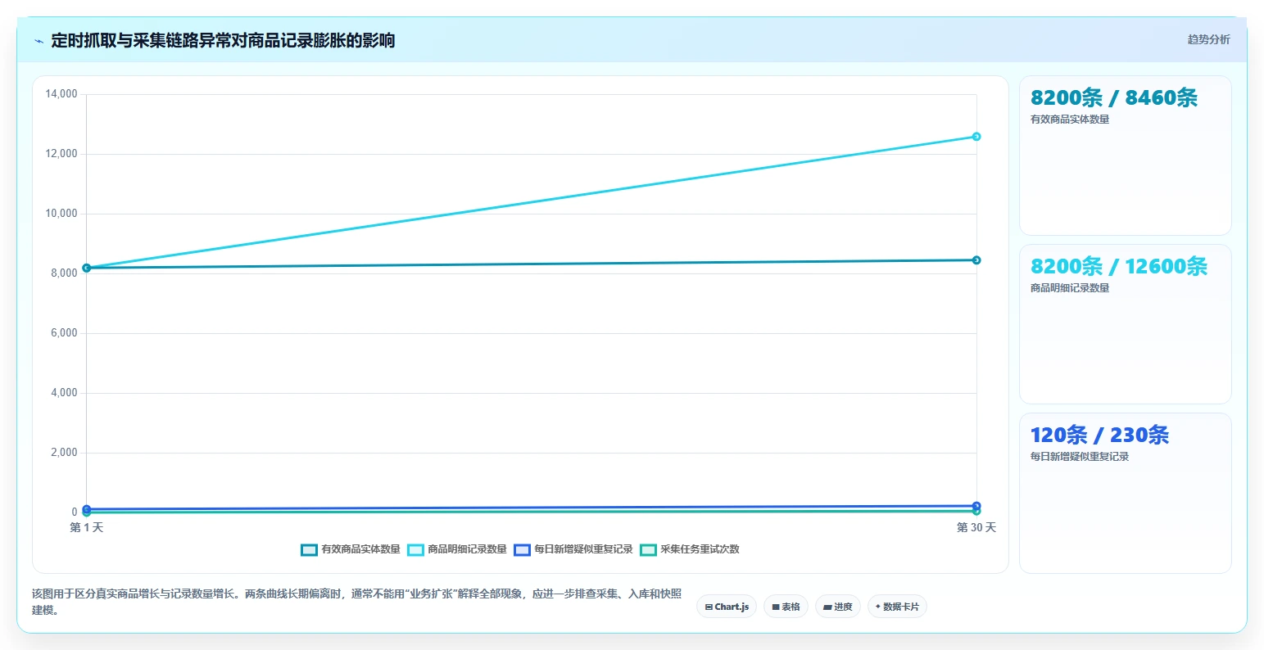Toggle the 采集任务重试次数 legend item
1264x650 pixels.
coord(690,549)
